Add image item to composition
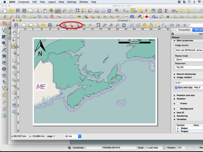 coord(14,67)
